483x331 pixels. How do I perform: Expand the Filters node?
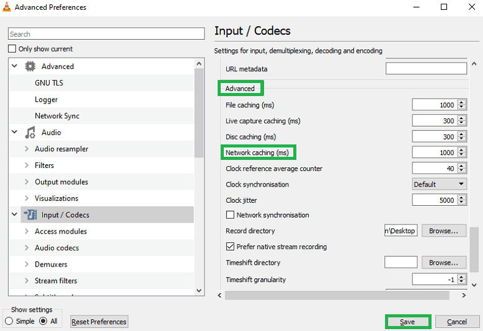point(27,165)
